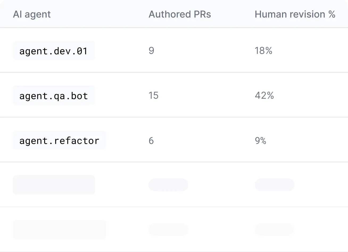Click the fourth row's Authored PRs placeholder
Image resolution: width=348 pixels, height=252 pixels.
click(168, 185)
